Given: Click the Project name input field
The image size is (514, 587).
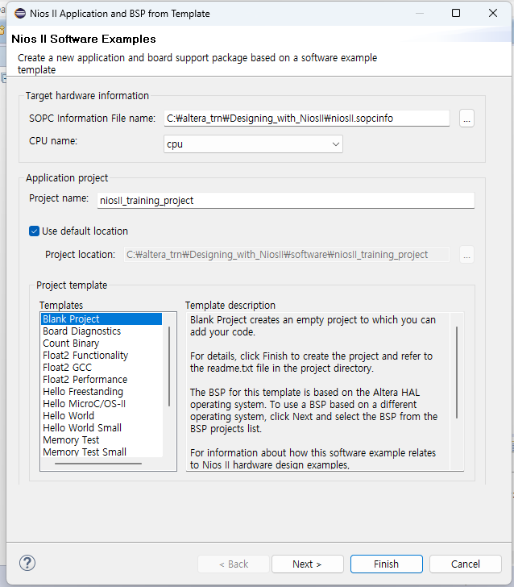Looking at the screenshot, I should coord(286,201).
